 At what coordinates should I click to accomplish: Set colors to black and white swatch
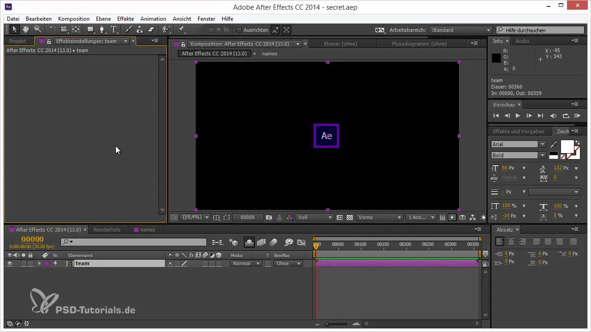coord(553,155)
